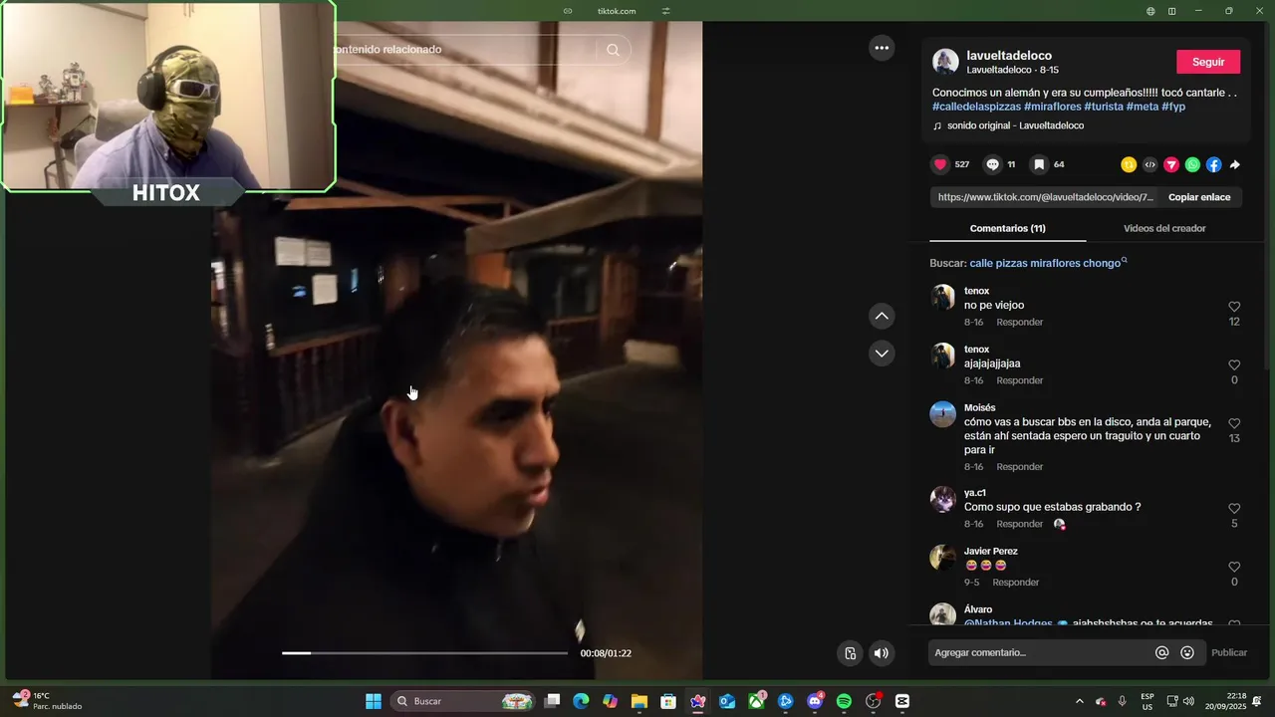This screenshot has width=1275, height=717.
Task: Click the Agregar comentario input field
Action: (1038, 652)
